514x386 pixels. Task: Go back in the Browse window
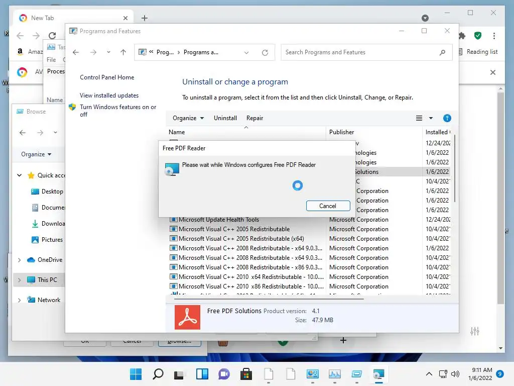coord(22,133)
